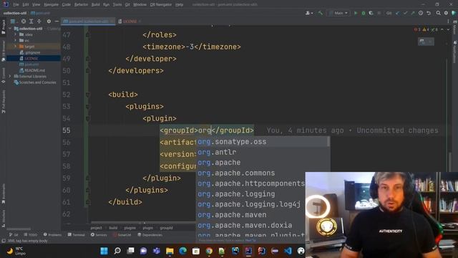This screenshot has height=258, width=458.
Task: Expand the target folder
Action: click(16, 46)
